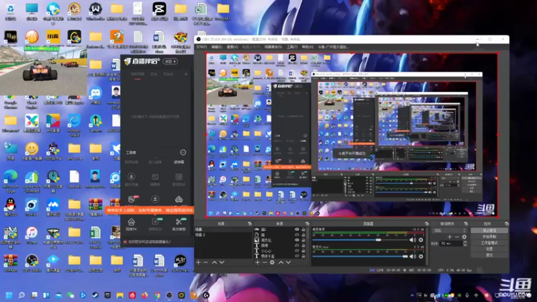The width and height of the screenshot is (537, 302).
Task: Toggle lock of 小心心 source
Action: [303, 250]
